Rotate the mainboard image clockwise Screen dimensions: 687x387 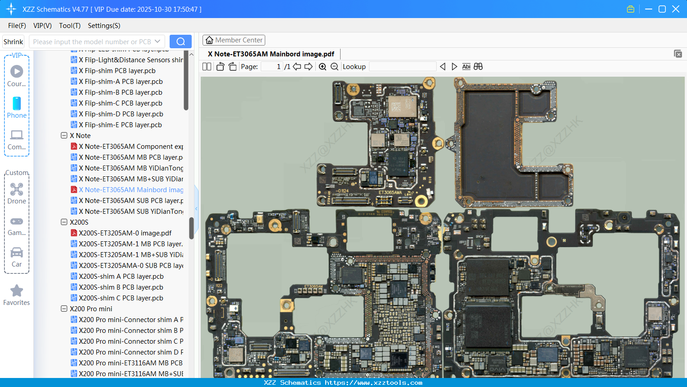pyautogui.click(x=232, y=66)
